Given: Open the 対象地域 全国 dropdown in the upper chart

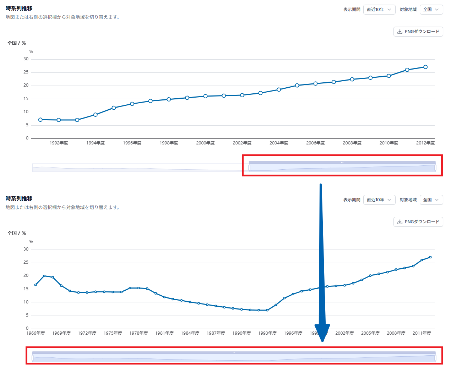Looking at the screenshot, I should click(x=431, y=10).
